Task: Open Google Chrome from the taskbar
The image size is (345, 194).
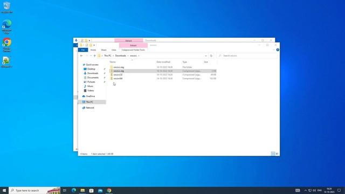Action: [109, 190]
